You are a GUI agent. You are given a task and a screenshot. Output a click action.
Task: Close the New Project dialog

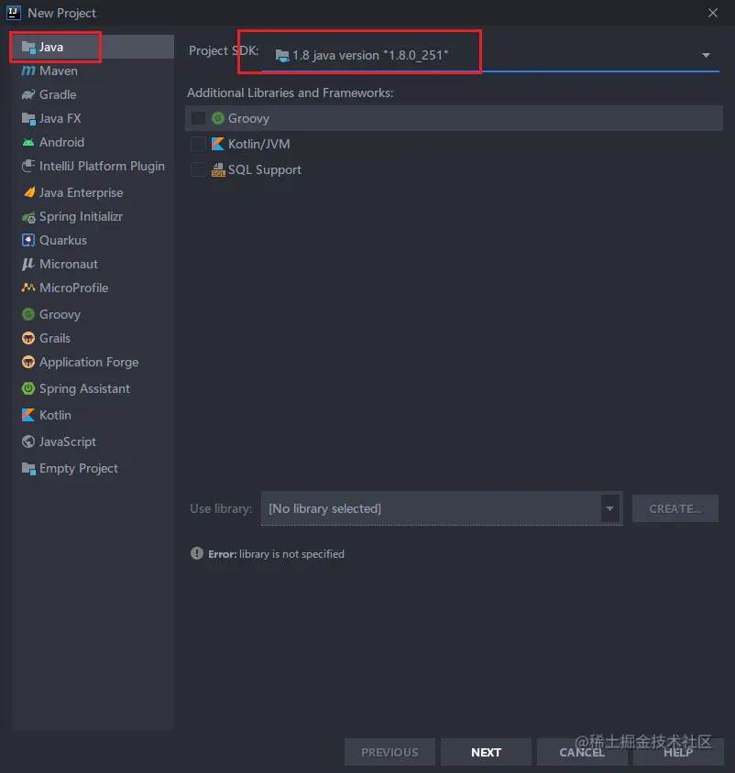pos(713,13)
